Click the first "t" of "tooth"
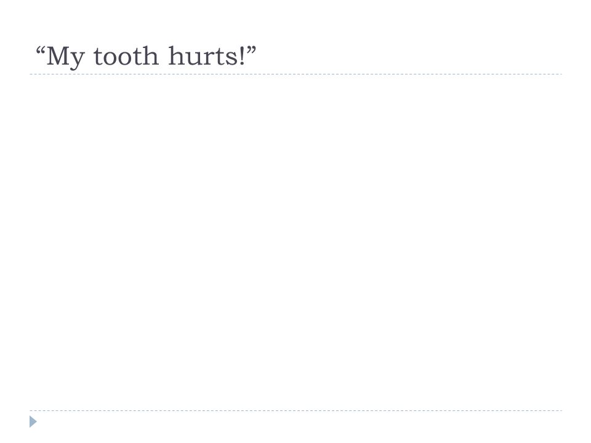The image size is (591, 443). coord(98,57)
